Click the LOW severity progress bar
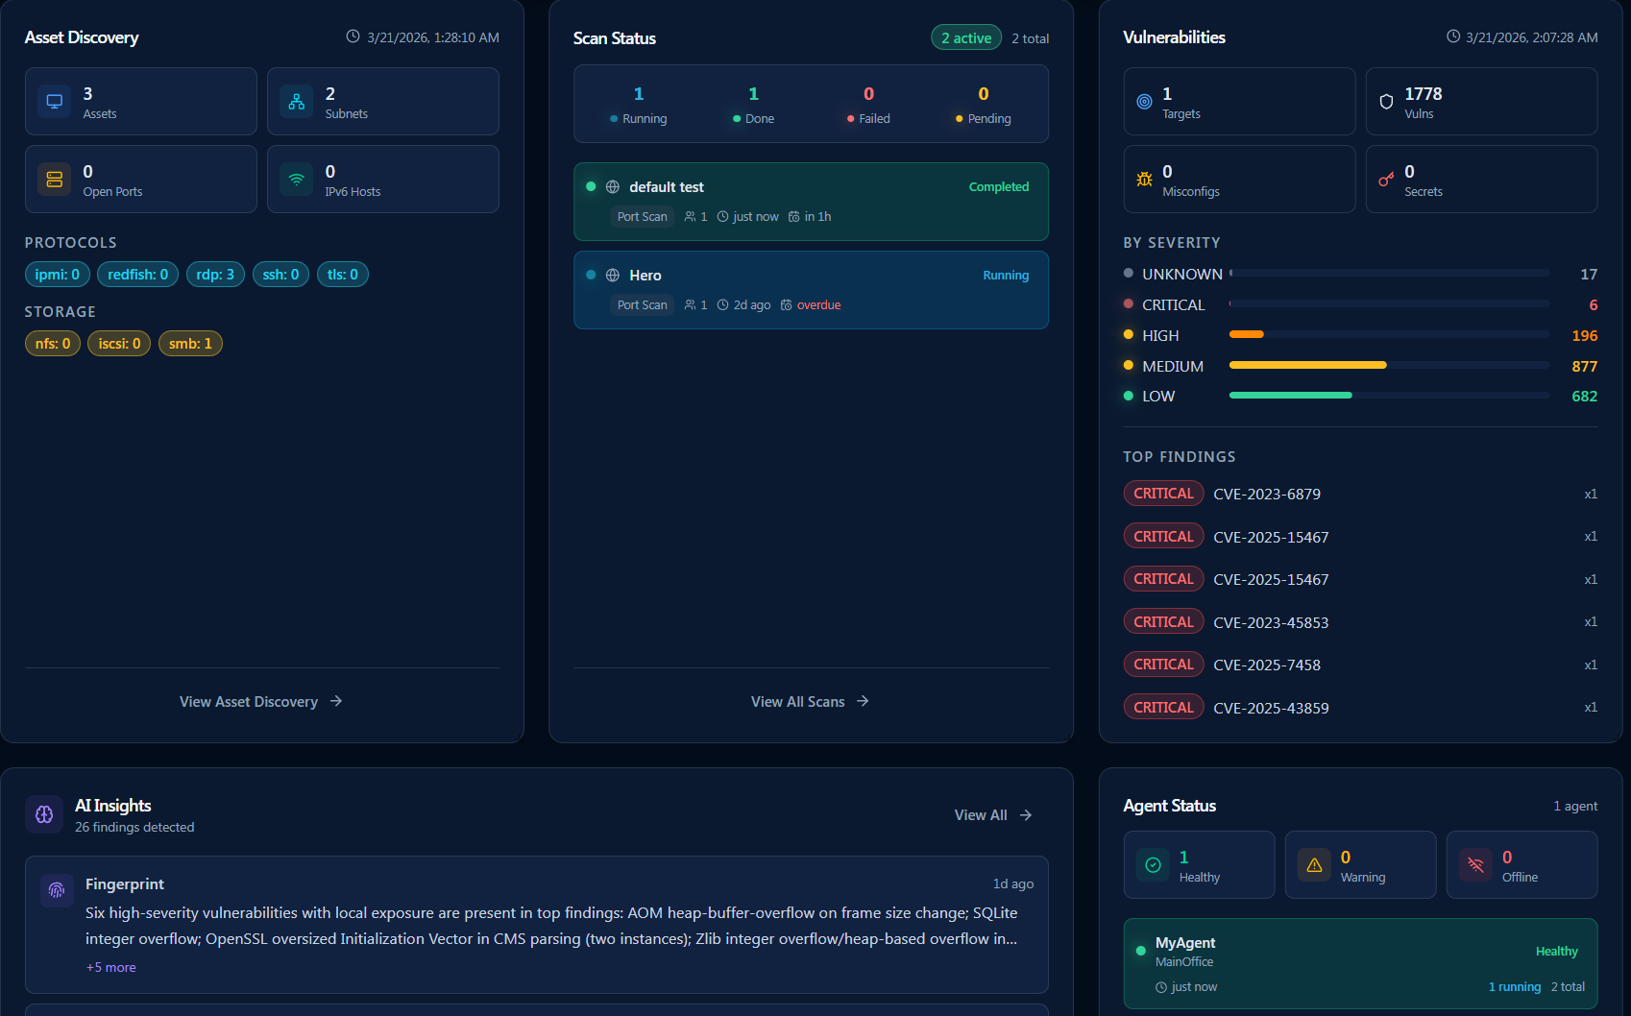 (x=1389, y=395)
